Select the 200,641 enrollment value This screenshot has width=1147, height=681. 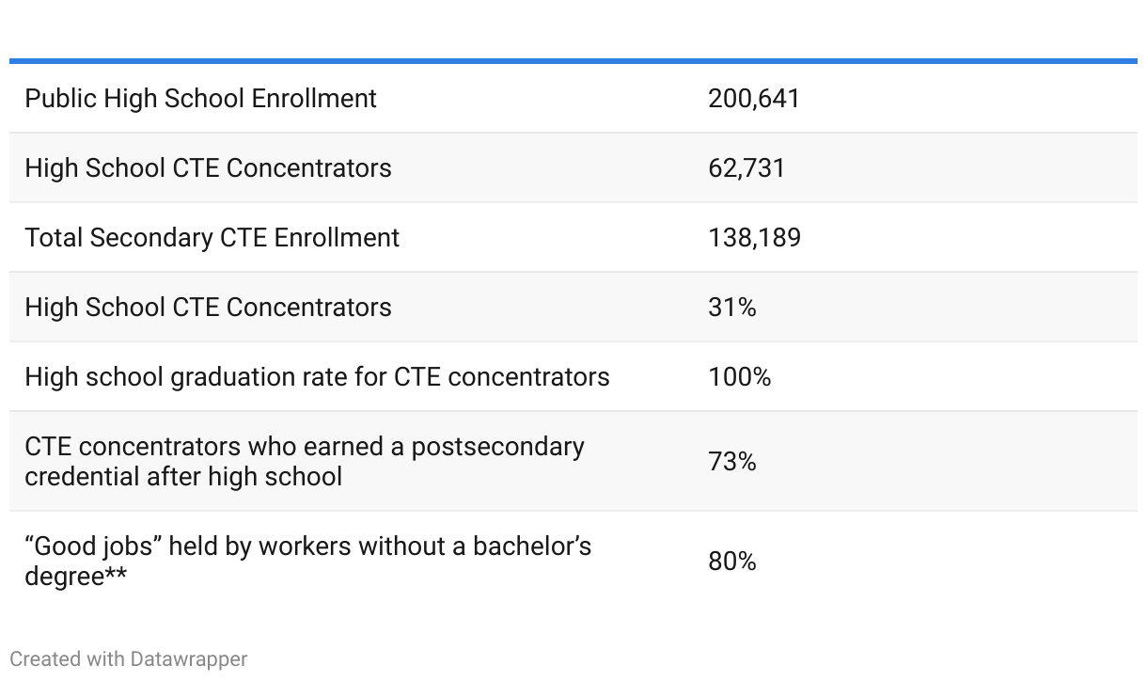click(x=753, y=99)
